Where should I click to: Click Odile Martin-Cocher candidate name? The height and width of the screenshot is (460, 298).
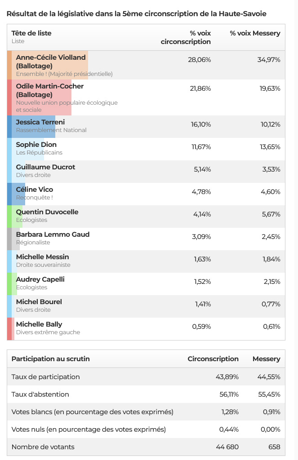[49, 86]
